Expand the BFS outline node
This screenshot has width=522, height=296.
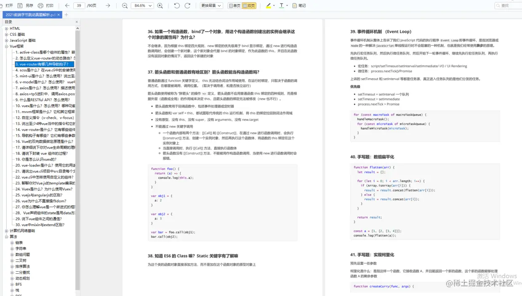12,284
